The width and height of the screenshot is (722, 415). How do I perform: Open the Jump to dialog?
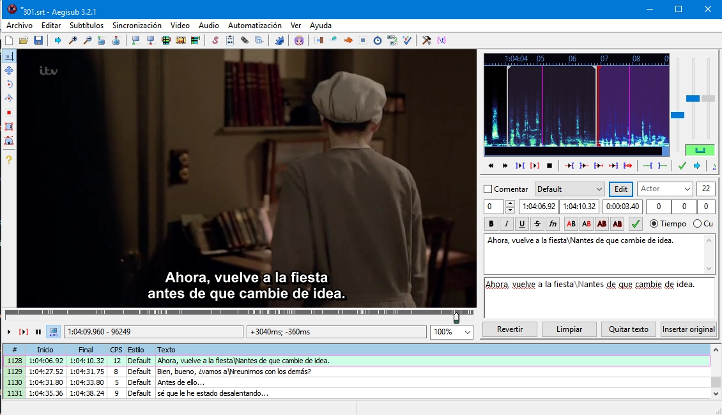click(58, 40)
